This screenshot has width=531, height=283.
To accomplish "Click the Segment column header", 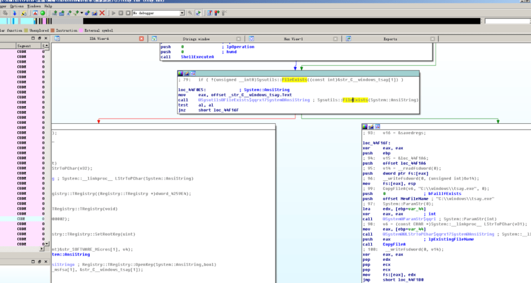I will [x=24, y=46].
